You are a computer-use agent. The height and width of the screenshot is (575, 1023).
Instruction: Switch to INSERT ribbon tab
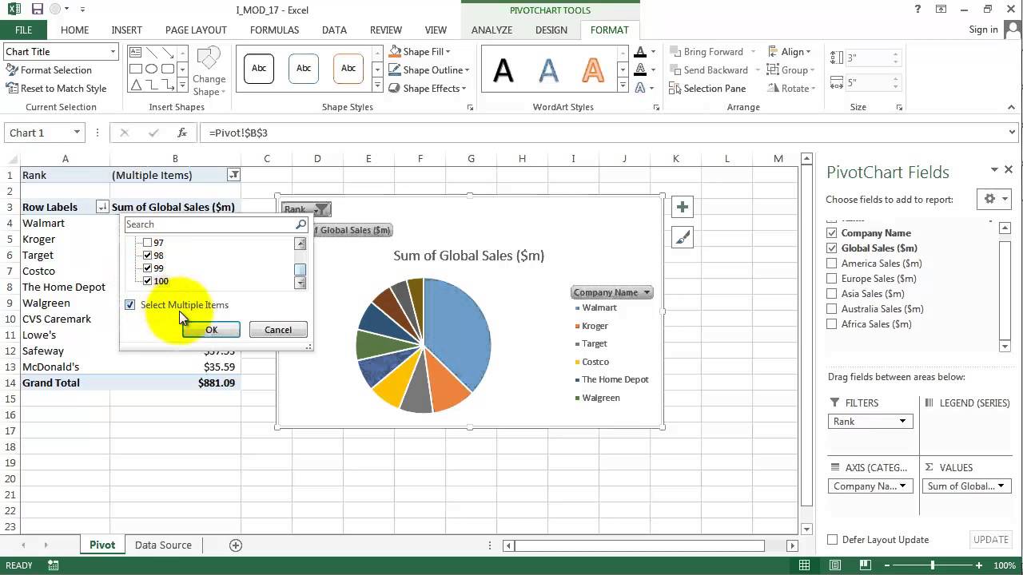[x=127, y=30]
